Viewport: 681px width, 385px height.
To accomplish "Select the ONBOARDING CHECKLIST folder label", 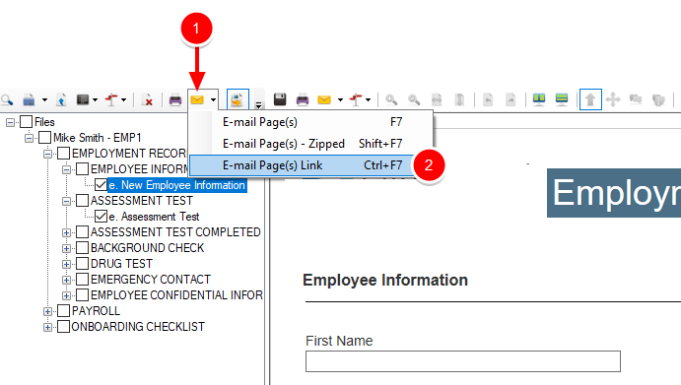I will pos(138,326).
